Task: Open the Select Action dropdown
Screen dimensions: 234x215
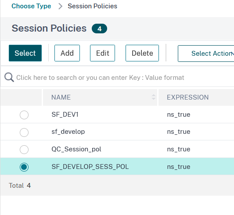Action: click(x=206, y=54)
